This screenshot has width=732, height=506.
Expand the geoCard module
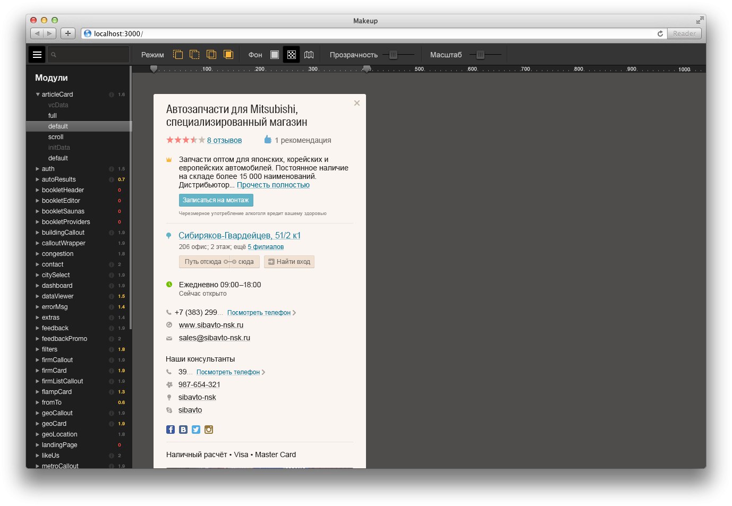(37, 424)
